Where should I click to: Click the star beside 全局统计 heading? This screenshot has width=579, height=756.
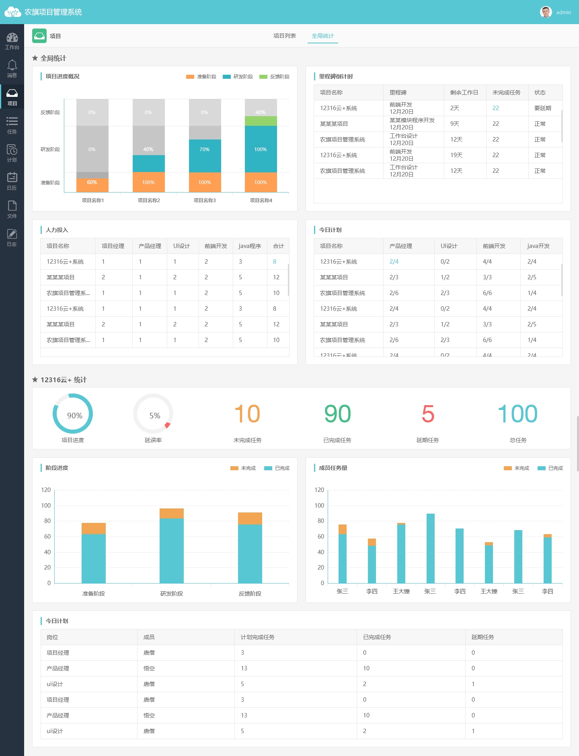click(35, 58)
